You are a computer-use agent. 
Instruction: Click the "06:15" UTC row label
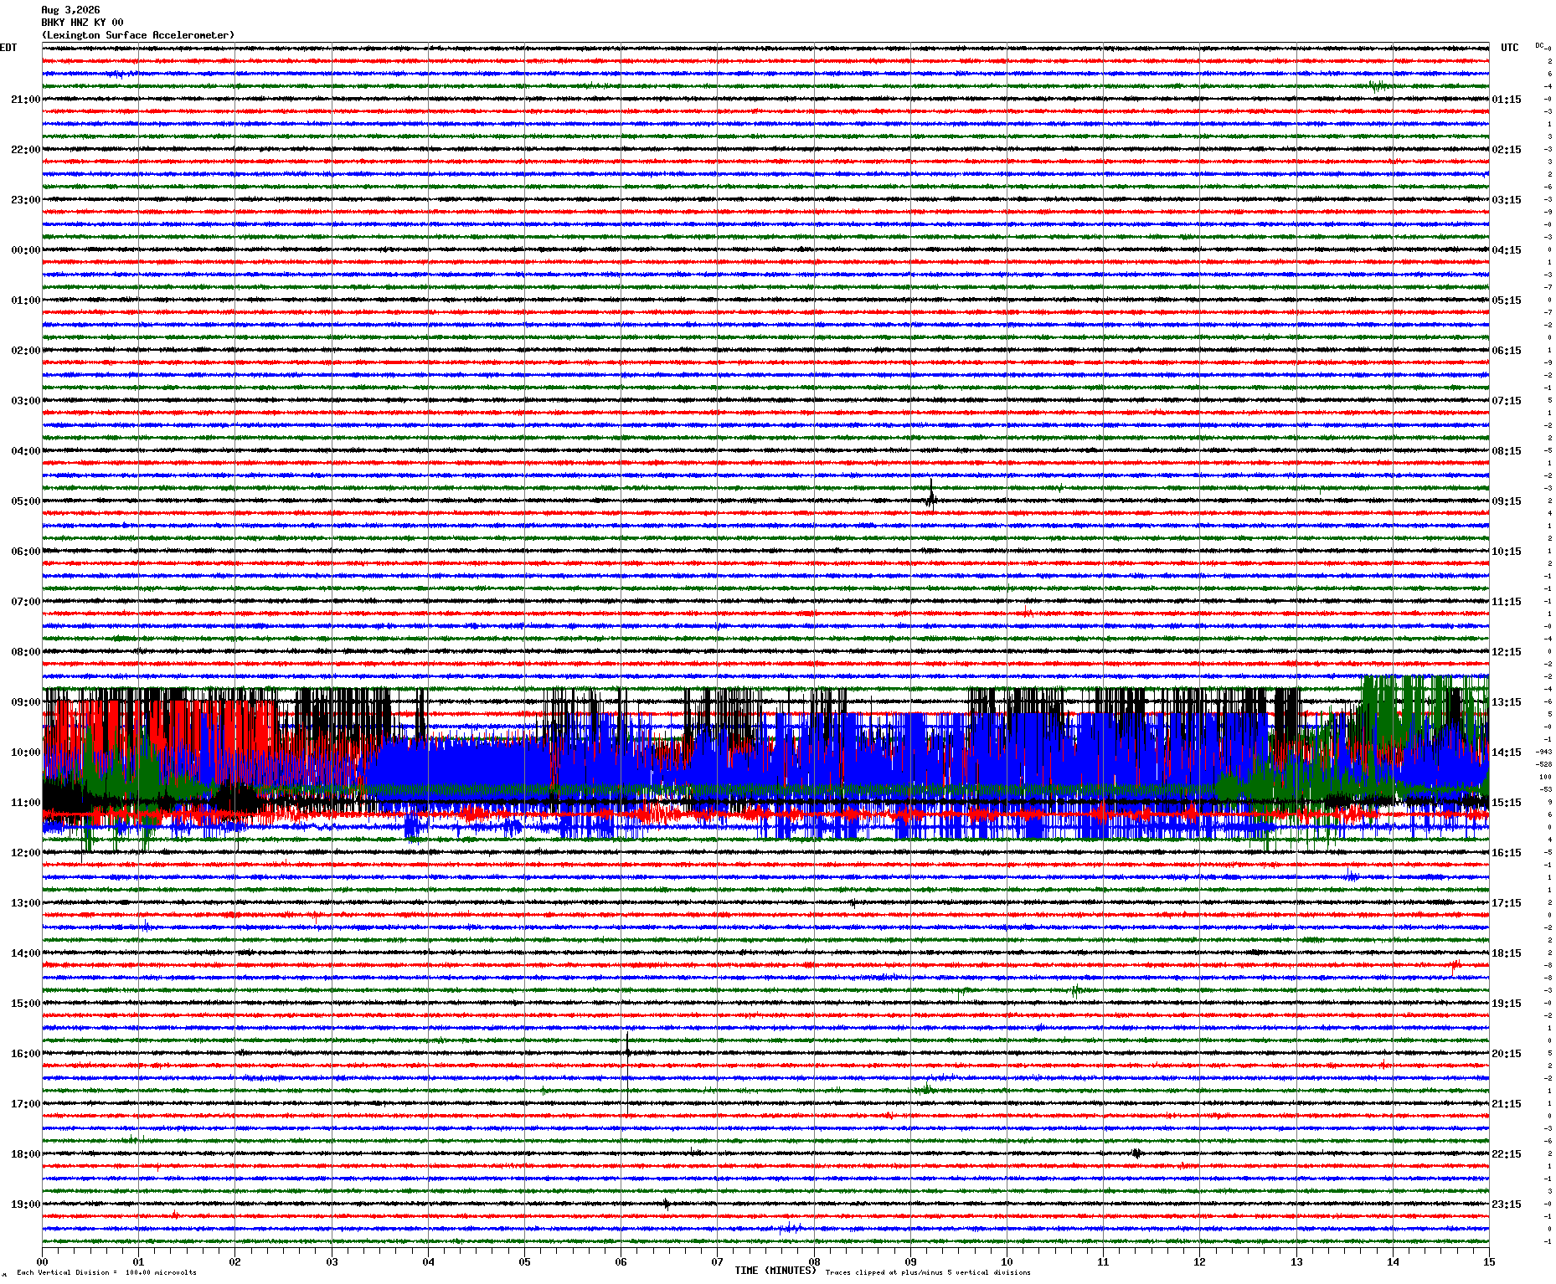pos(1507,351)
